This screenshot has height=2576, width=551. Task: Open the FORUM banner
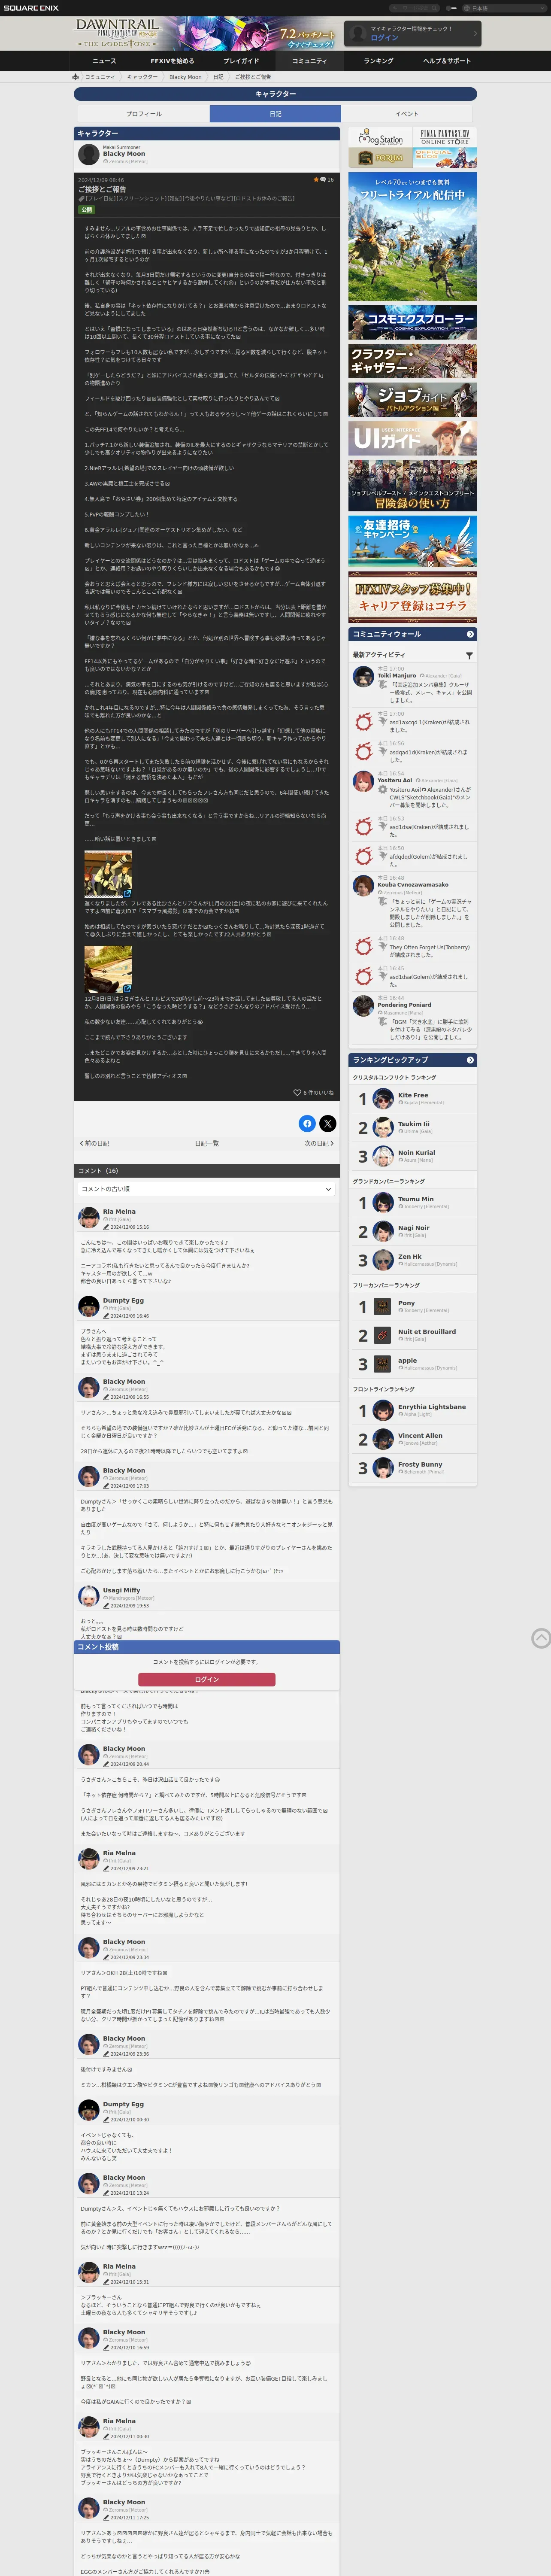pyautogui.click(x=381, y=158)
